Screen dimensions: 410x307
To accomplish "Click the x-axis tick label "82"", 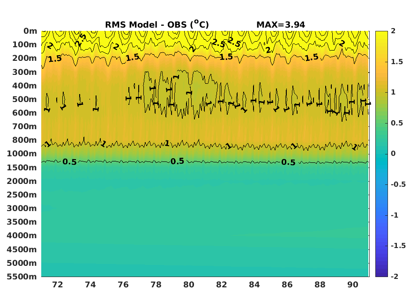I will pyautogui.click(x=222, y=285).
